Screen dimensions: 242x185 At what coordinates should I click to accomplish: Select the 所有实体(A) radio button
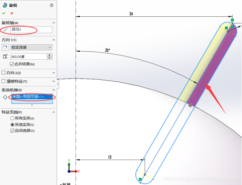coord(12,118)
